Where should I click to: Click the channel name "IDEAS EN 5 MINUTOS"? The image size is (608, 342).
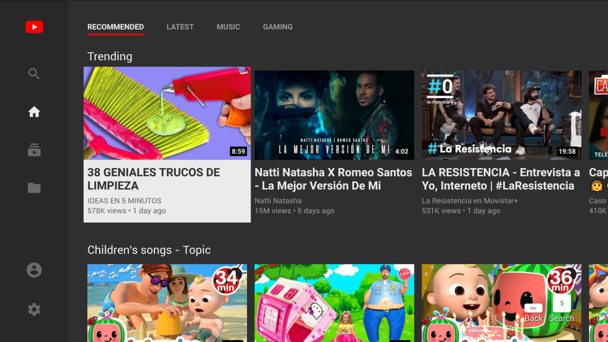coord(124,201)
